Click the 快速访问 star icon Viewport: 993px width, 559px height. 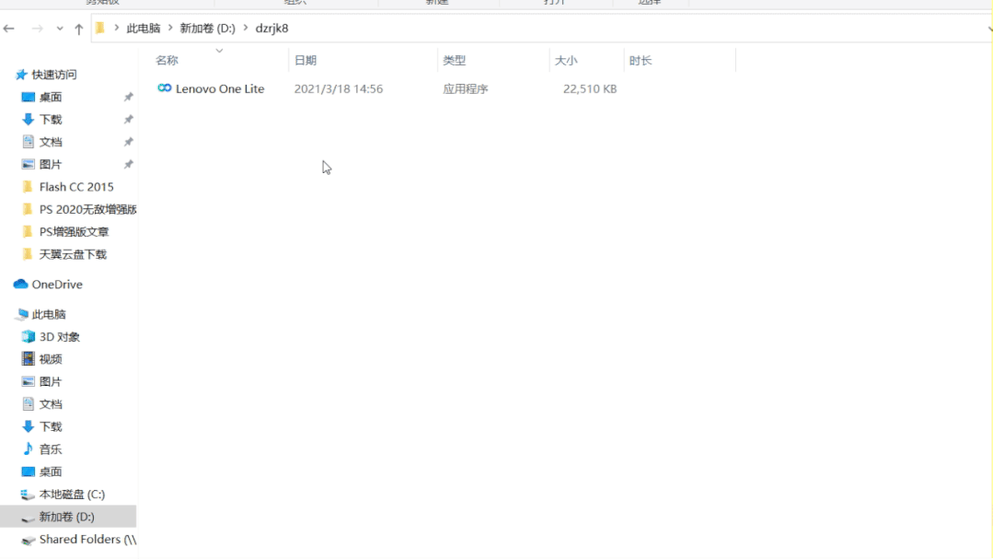pos(21,75)
